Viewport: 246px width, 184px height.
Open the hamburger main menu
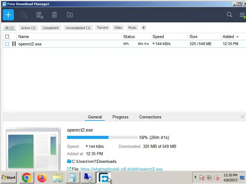coord(242,15)
